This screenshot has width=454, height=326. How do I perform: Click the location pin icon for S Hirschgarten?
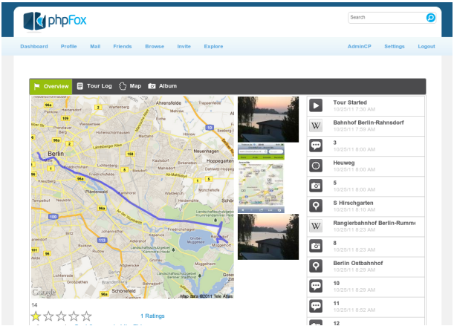tap(316, 206)
